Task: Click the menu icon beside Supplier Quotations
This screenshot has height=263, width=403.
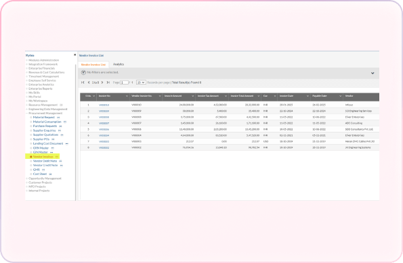Action: coord(62,135)
